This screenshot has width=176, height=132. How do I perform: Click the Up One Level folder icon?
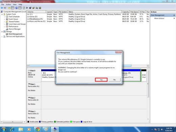click(9, 8)
